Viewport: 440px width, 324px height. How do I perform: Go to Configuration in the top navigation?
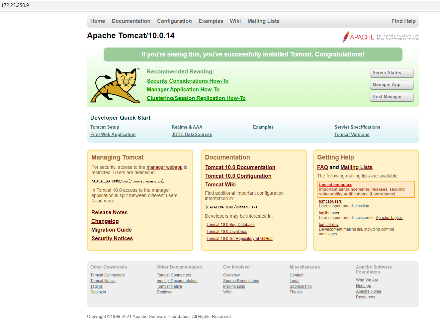174,21
